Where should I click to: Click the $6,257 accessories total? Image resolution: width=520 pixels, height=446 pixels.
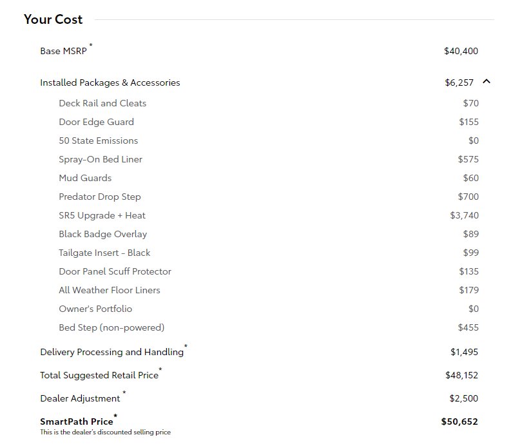coord(459,82)
